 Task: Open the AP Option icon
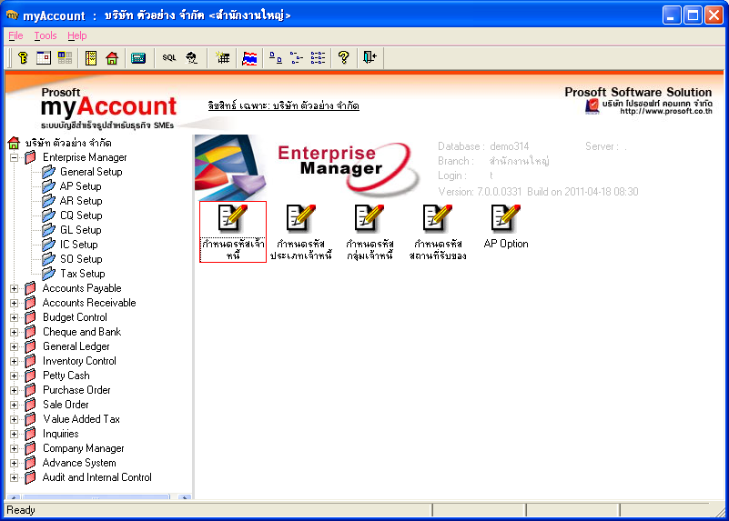click(505, 228)
